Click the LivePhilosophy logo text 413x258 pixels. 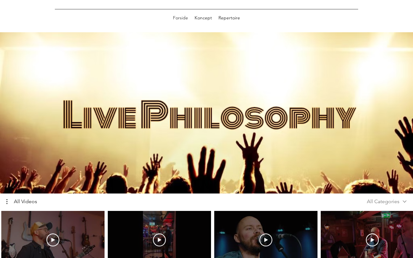pyautogui.click(x=210, y=114)
